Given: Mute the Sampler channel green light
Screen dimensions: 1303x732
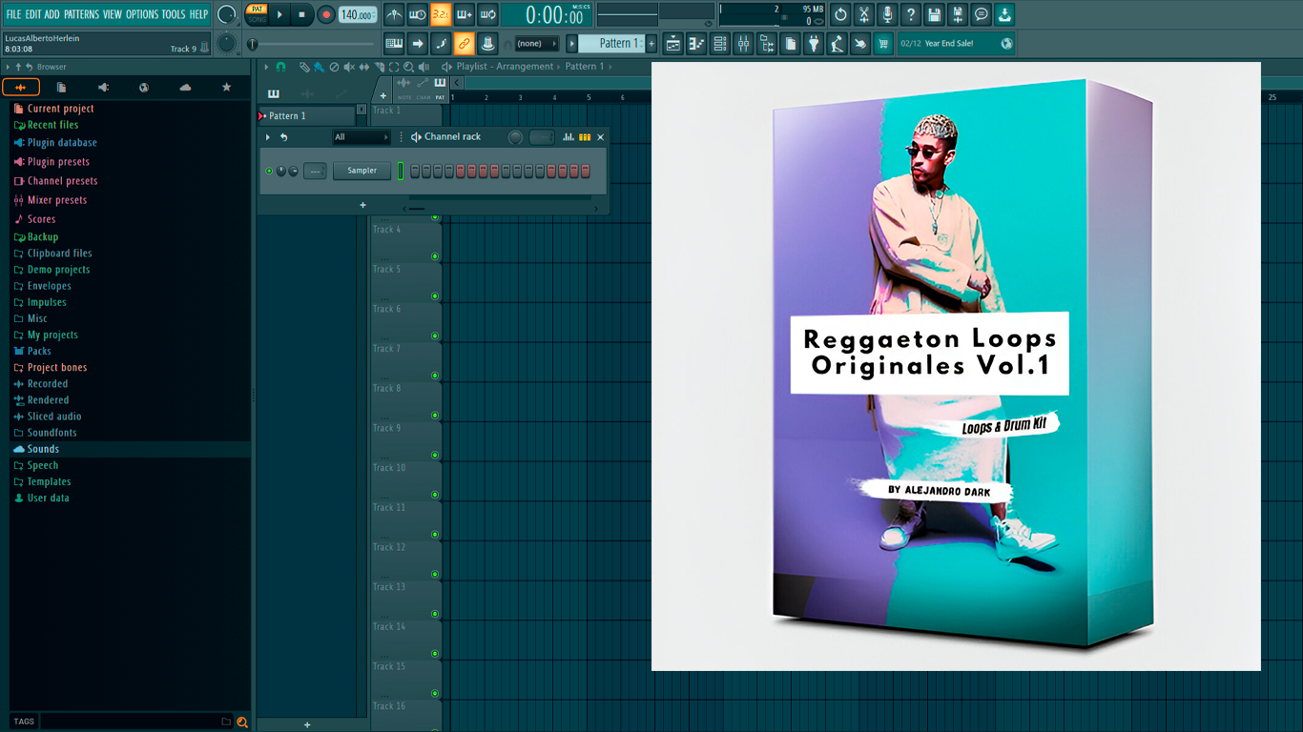Looking at the screenshot, I should [x=269, y=172].
